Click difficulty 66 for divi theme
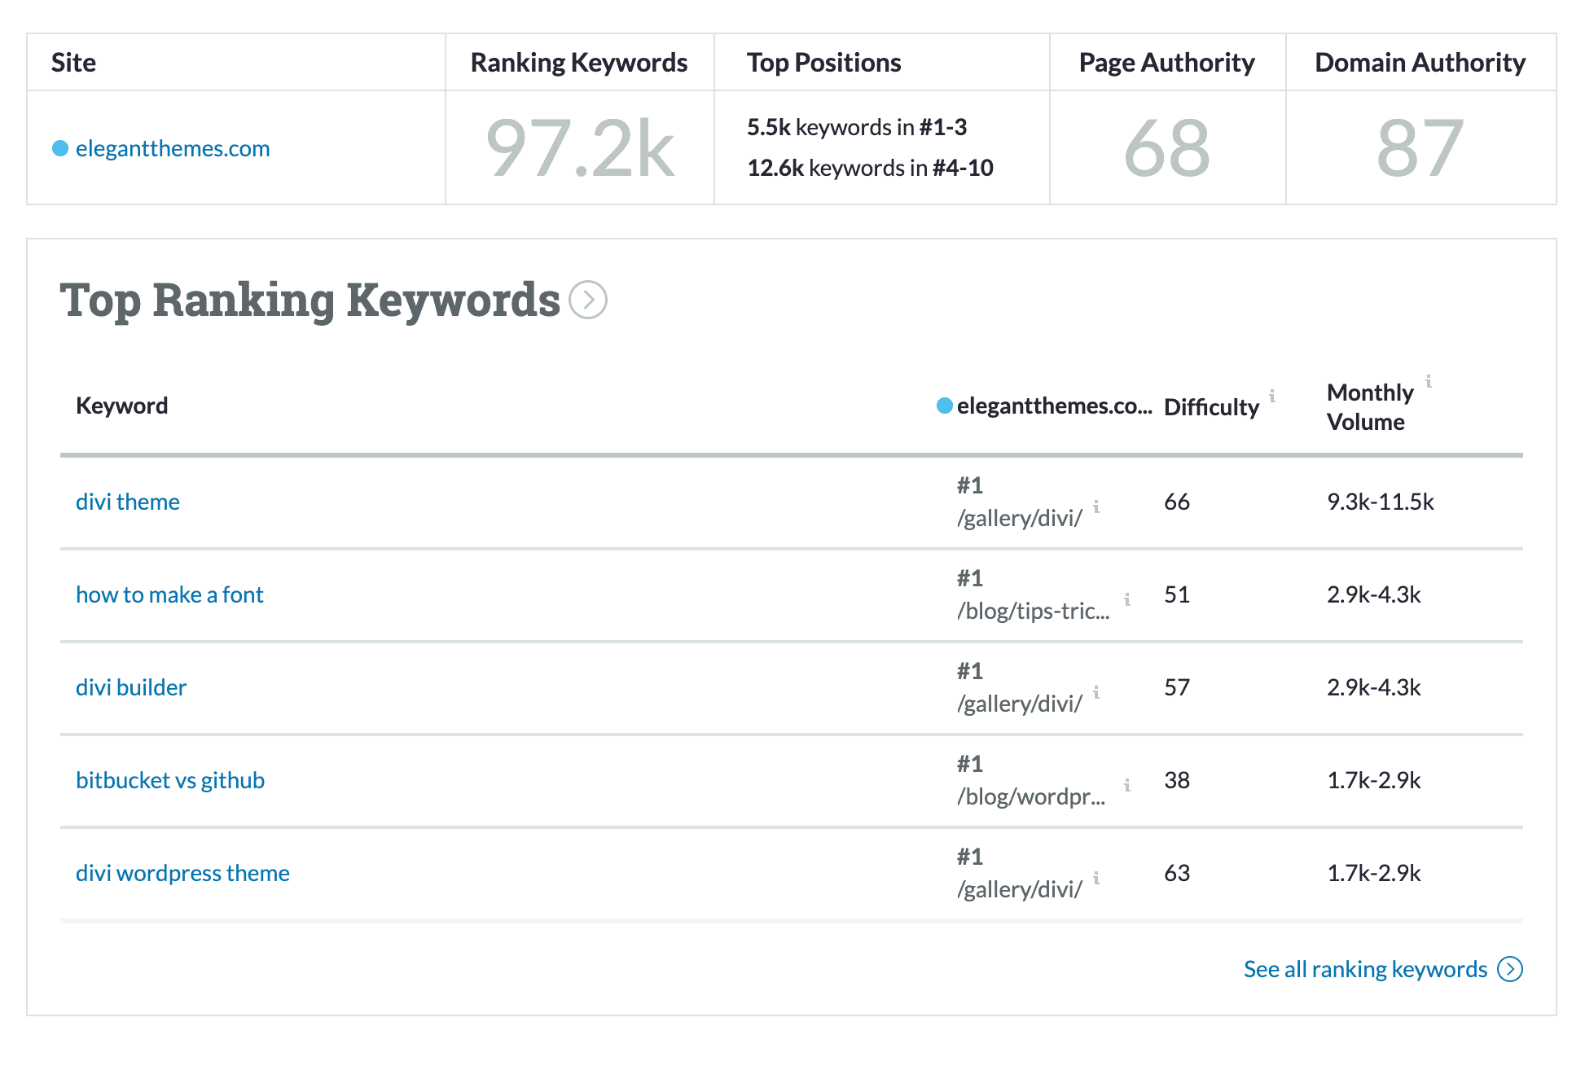This screenshot has width=1585, height=1070. point(1177,502)
